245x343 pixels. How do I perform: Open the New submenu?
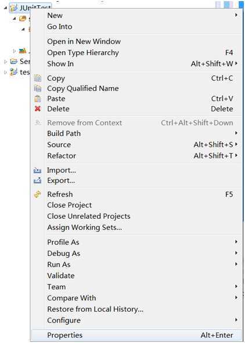point(136,15)
